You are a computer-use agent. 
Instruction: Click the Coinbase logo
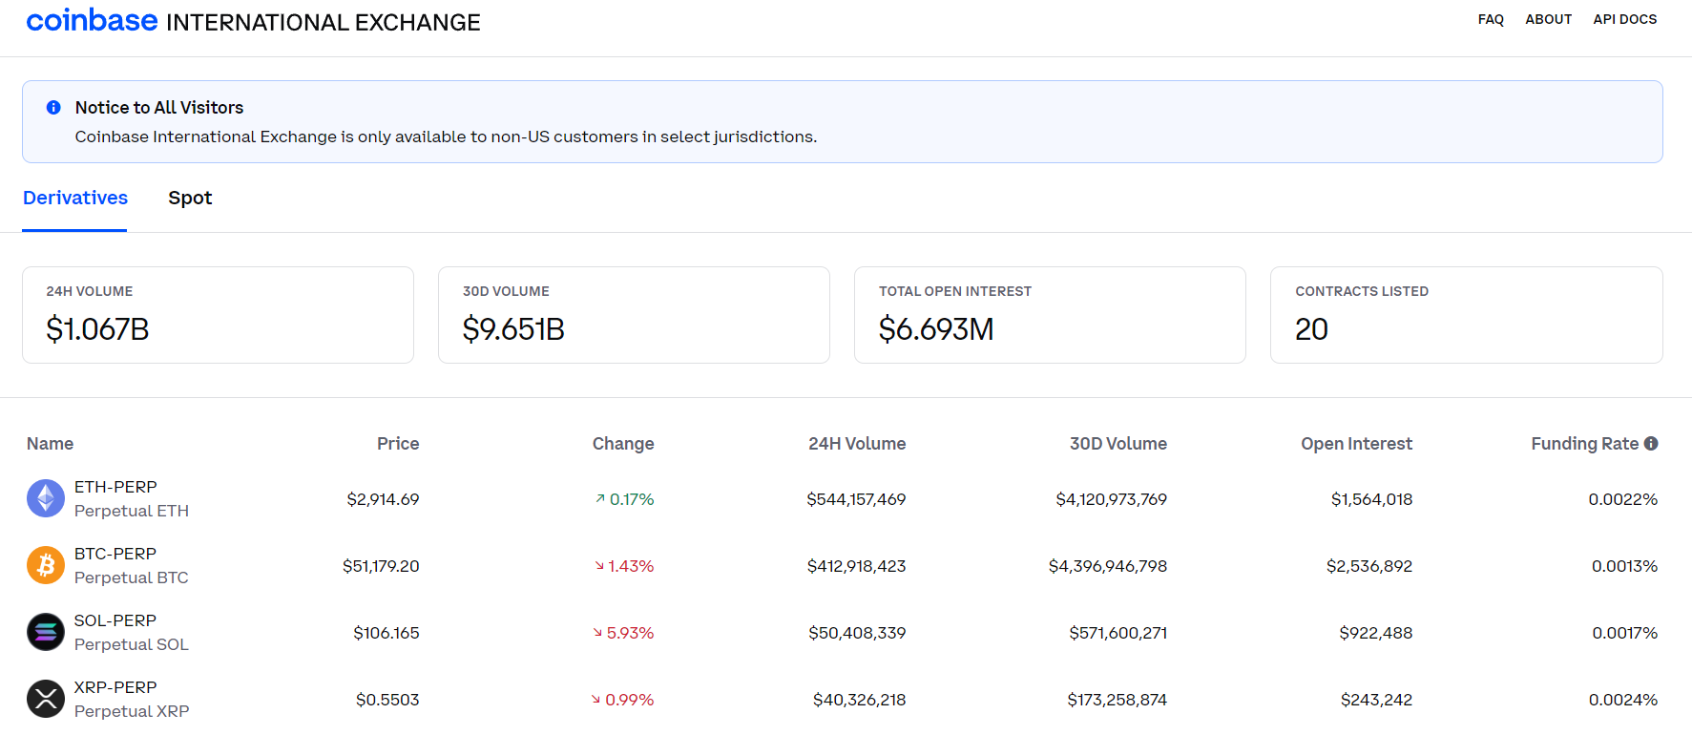[x=92, y=20]
